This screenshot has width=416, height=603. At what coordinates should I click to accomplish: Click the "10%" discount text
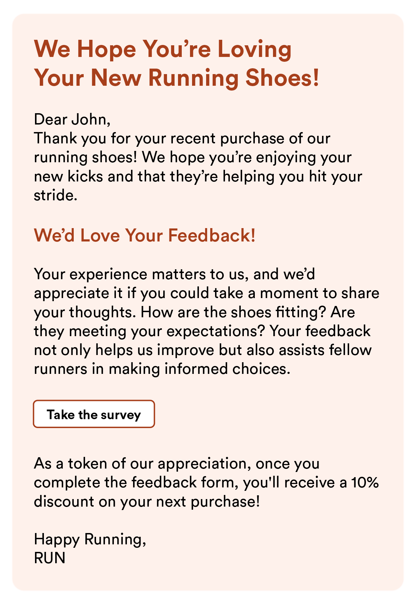tap(365, 483)
